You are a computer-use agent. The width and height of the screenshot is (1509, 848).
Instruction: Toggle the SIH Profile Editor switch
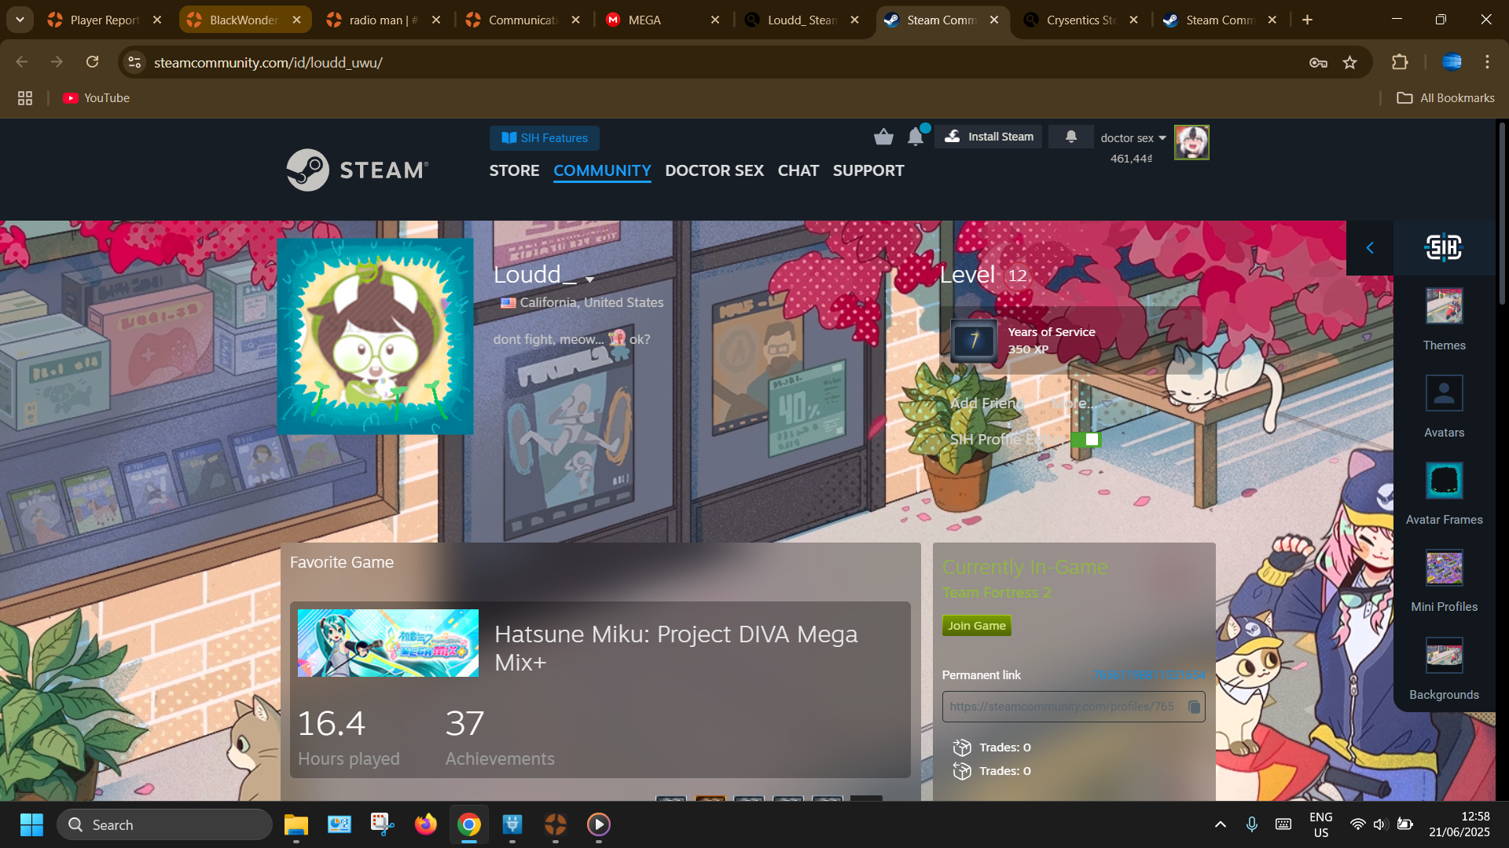point(1085,439)
